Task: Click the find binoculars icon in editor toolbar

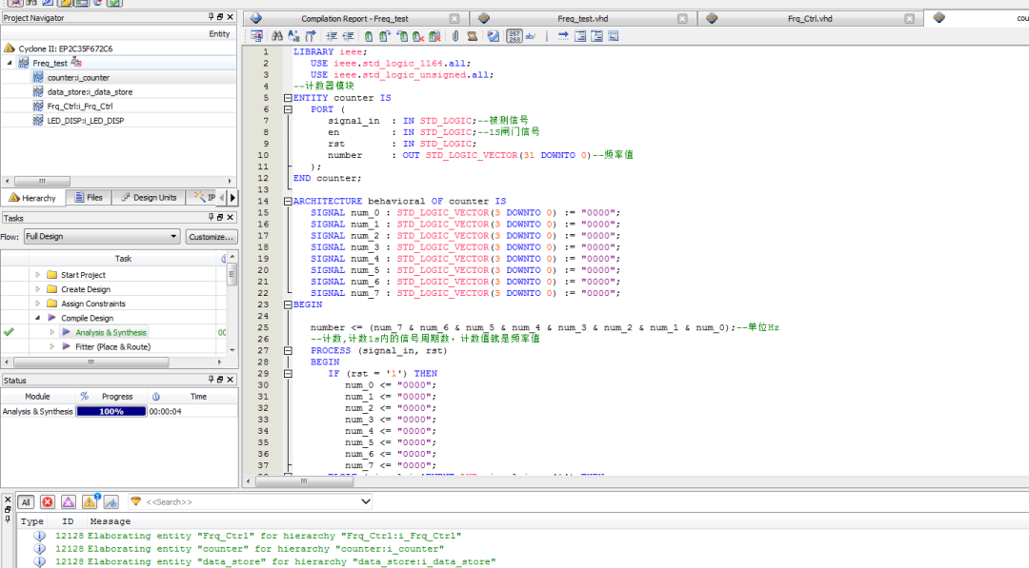Action: [276, 36]
